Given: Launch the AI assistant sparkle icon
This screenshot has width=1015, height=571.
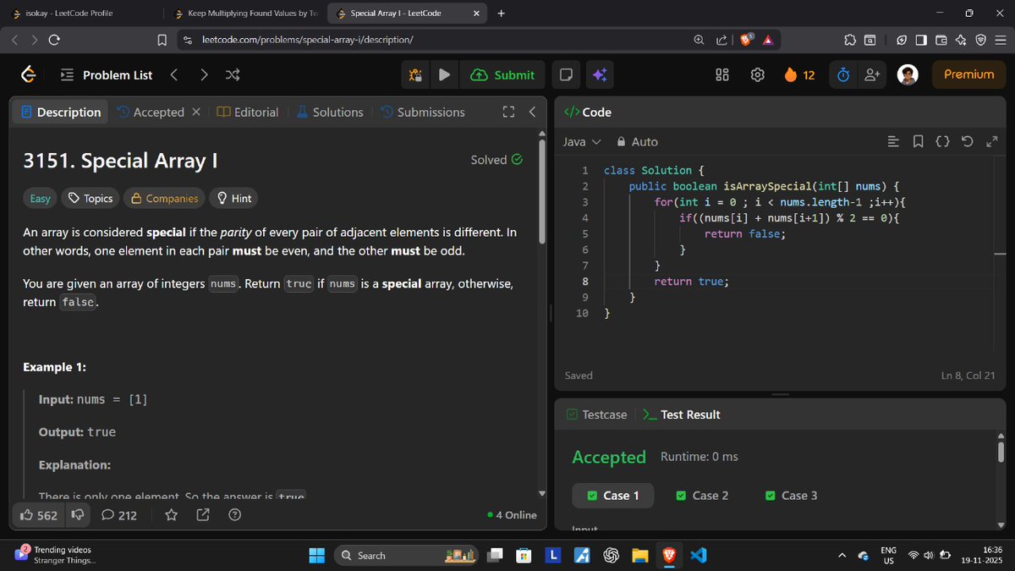Looking at the screenshot, I should [x=600, y=74].
